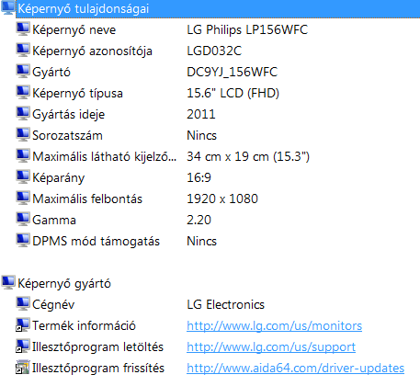Select value 34 cm x 19 cm (15.3")

tap(248, 156)
